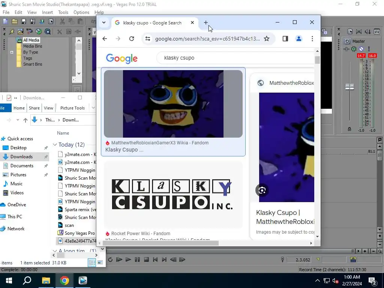The height and width of the screenshot is (288, 384).
Task: Open recent locations dropdown in Explorer
Action: 18,120
